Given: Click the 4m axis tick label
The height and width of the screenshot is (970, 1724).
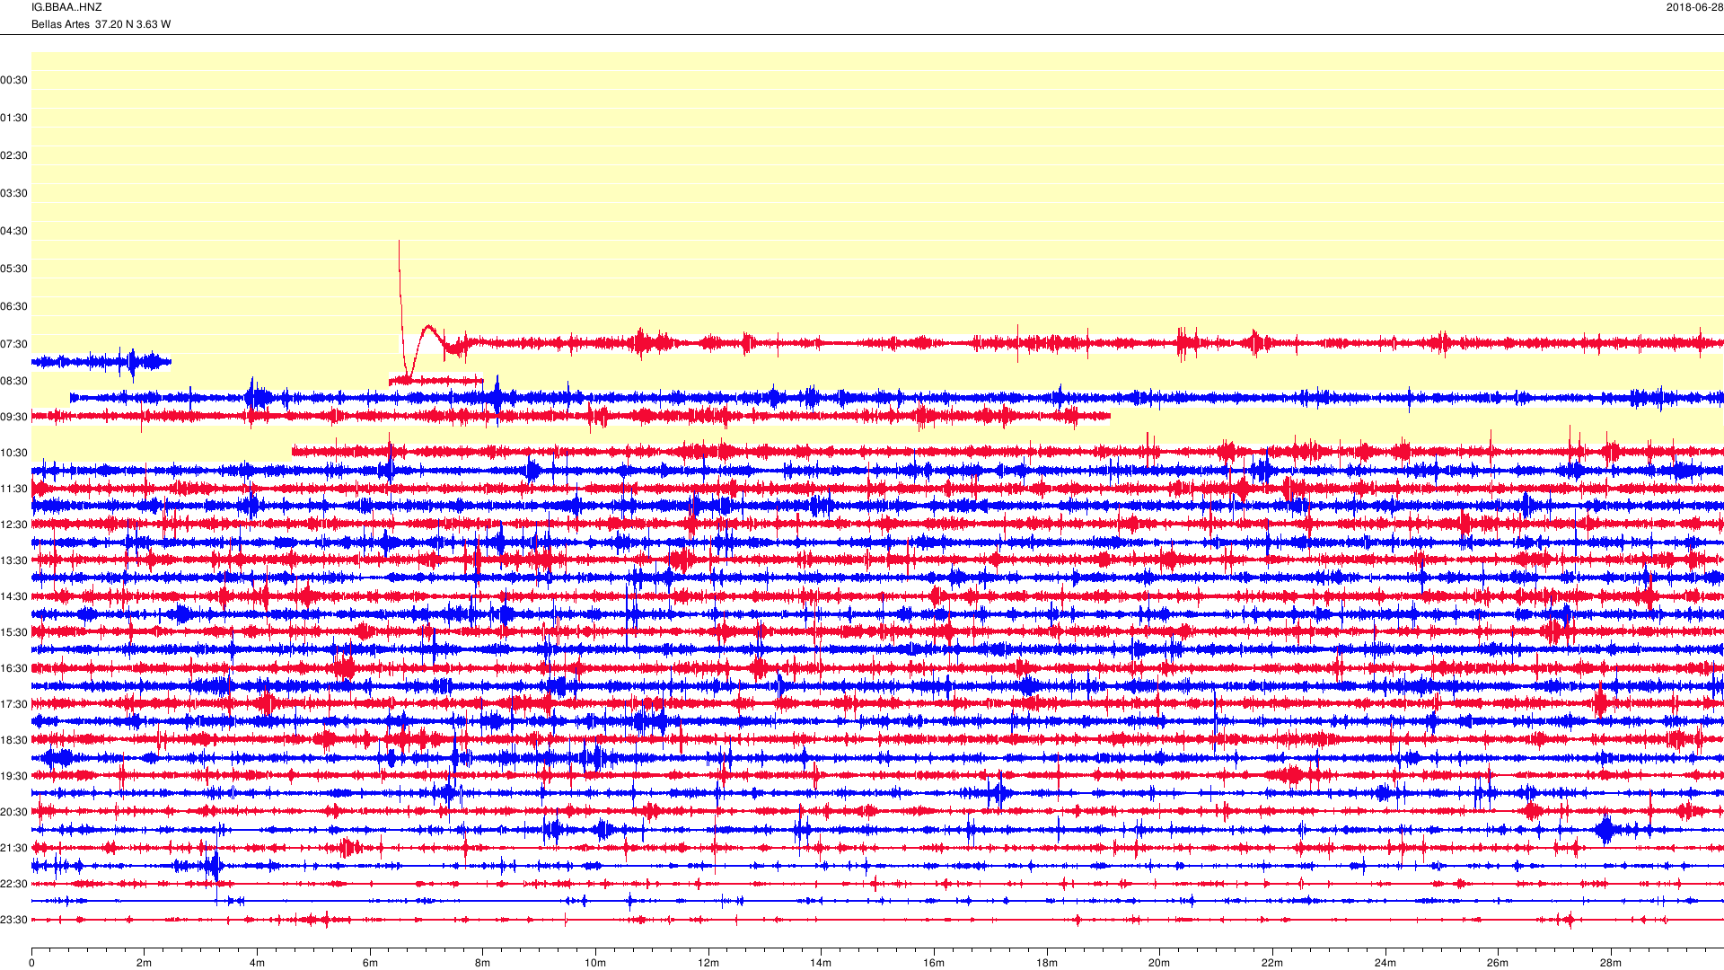Looking at the screenshot, I should pos(257,963).
